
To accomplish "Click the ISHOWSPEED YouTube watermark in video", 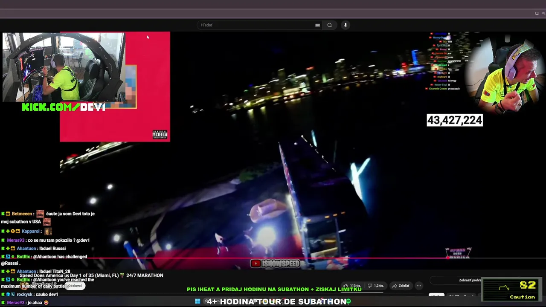I will click(x=275, y=264).
